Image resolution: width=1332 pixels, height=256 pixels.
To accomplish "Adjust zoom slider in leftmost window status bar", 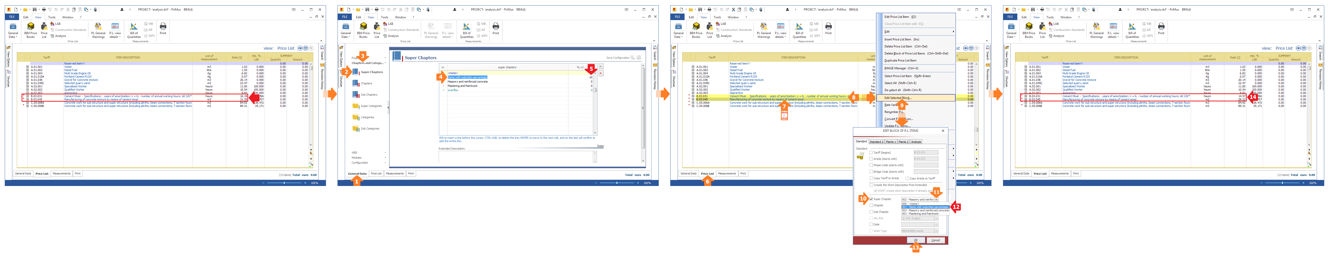I will (x=284, y=183).
